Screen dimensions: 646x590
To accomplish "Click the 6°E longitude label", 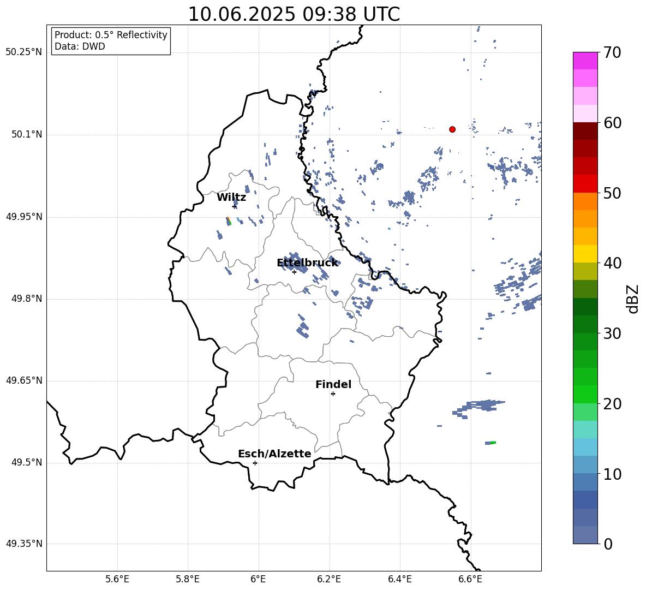I will 258,579.
